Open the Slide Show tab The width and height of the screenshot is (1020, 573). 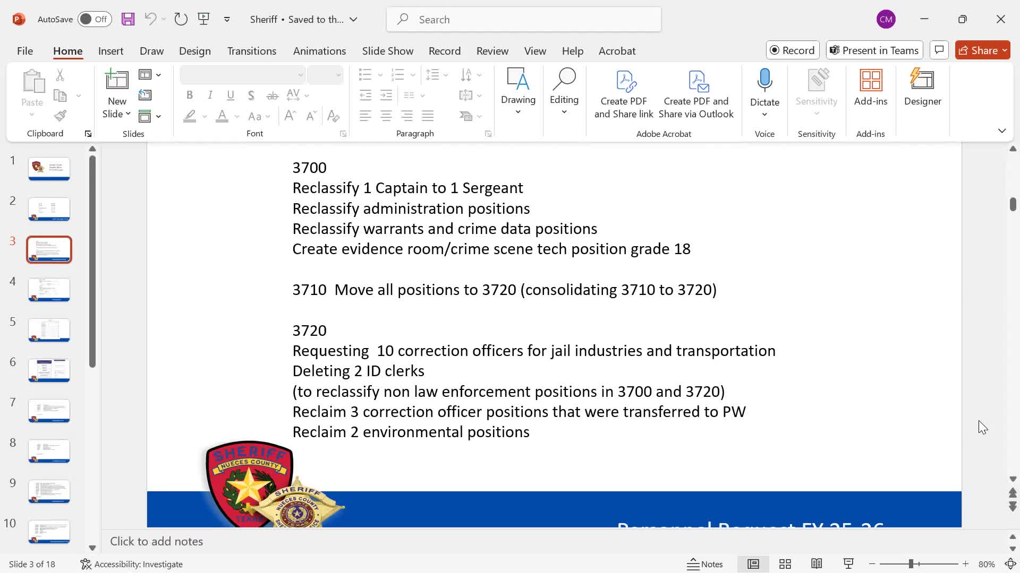click(x=387, y=51)
